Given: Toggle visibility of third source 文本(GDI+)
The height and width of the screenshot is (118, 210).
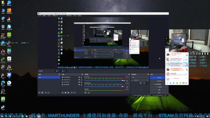Looking at the screenshot, I should 79,82.
